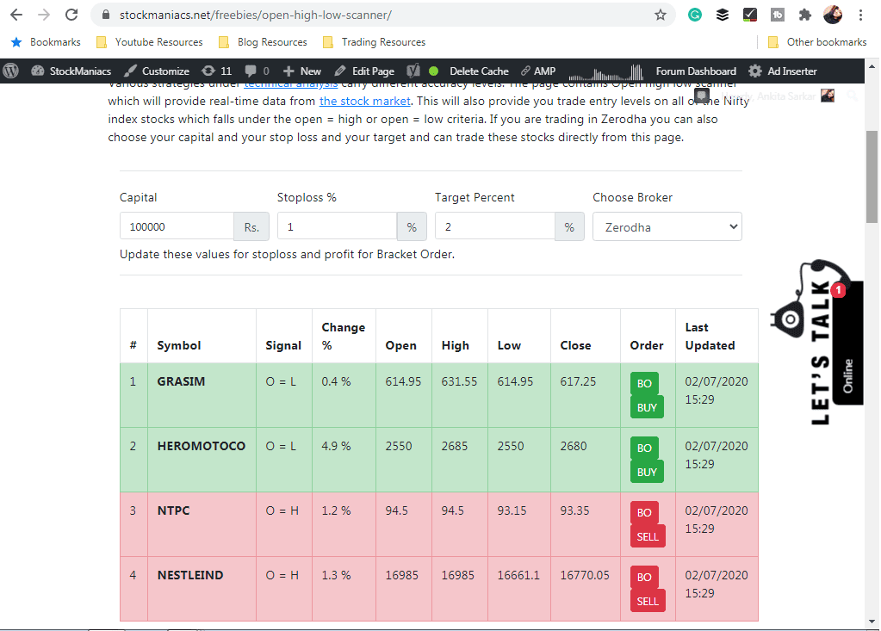The height and width of the screenshot is (631, 881).
Task: Click the BUY button for HEROMOTOCO
Action: [647, 472]
